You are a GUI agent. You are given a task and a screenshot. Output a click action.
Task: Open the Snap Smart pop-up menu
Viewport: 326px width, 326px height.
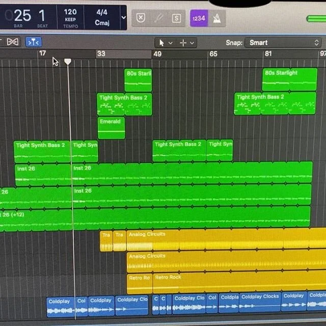click(x=283, y=43)
